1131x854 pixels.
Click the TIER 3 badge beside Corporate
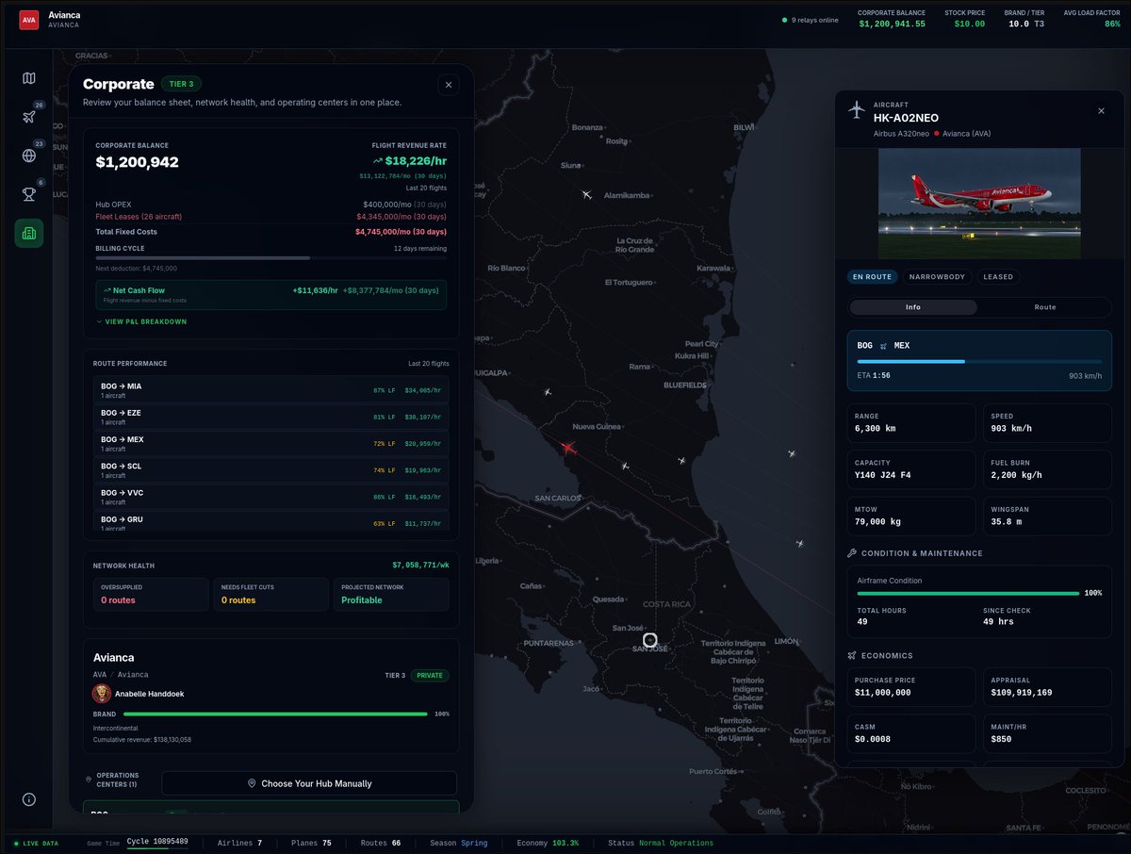point(181,84)
